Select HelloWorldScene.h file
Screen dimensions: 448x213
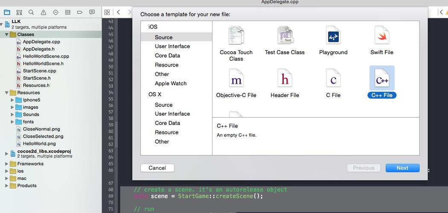point(43,63)
